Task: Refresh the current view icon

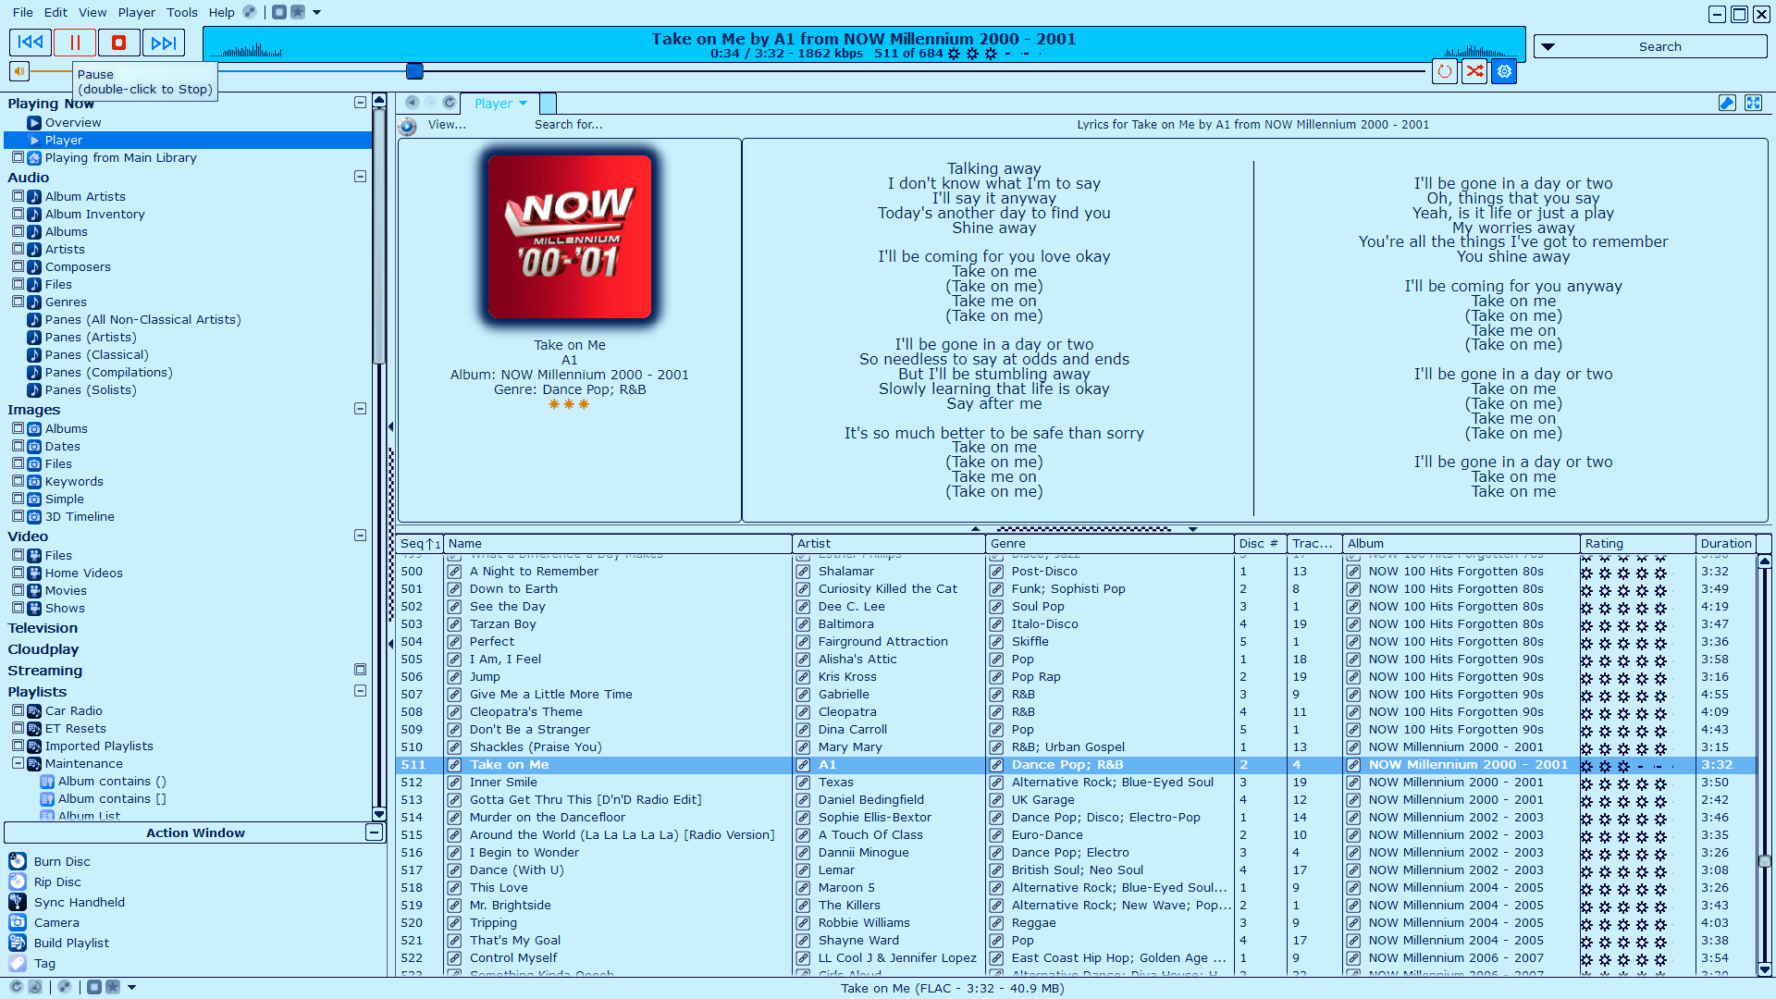Action: point(450,103)
